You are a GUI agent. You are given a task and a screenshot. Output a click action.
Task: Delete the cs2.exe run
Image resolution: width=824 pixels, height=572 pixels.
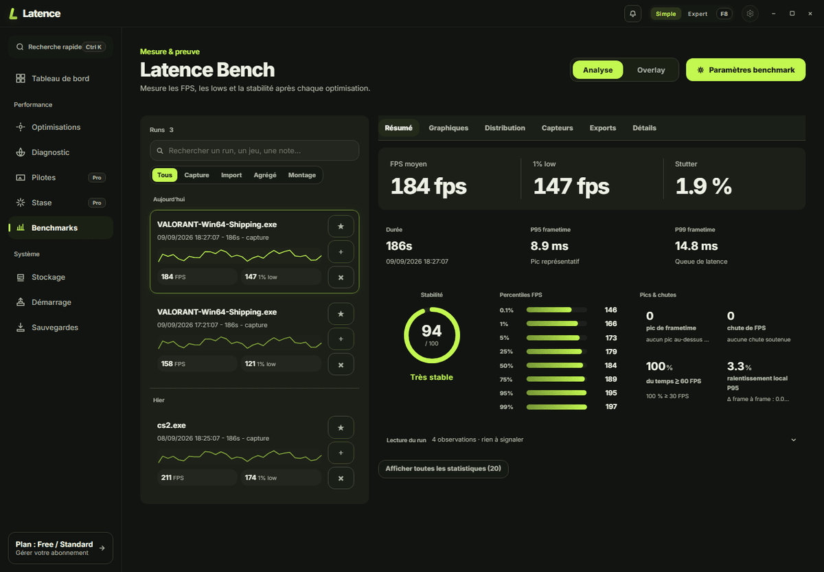coord(341,478)
